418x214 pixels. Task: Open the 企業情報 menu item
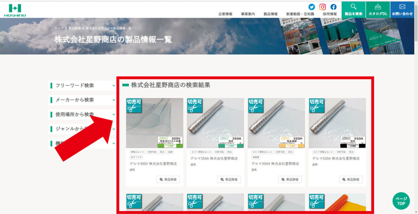225,14
